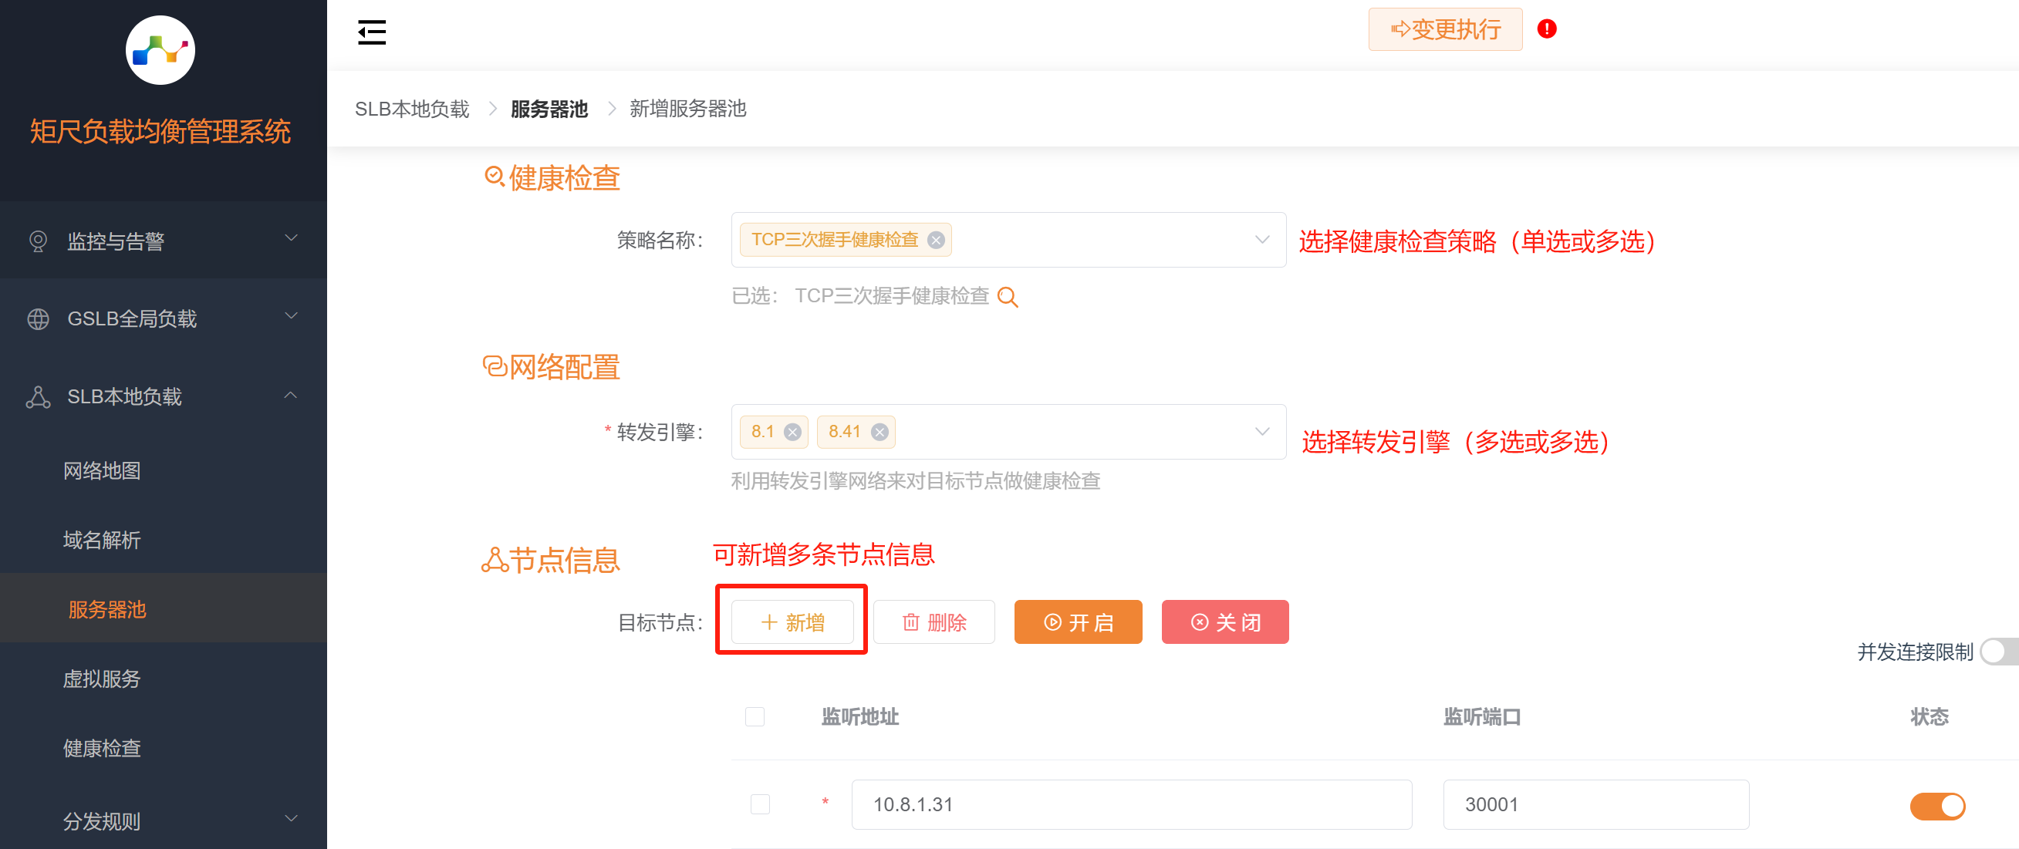The width and height of the screenshot is (2019, 849).
Task: Open the 转发引擎 dropdown arrow
Action: [x=1262, y=432]
